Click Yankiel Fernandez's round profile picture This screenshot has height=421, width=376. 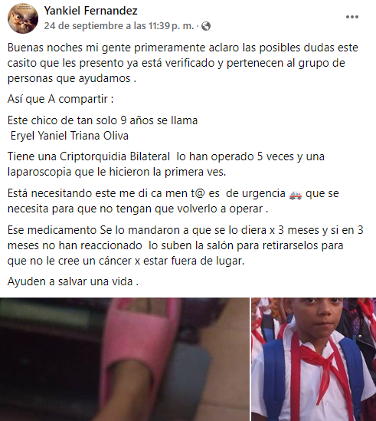click(23, 18)
